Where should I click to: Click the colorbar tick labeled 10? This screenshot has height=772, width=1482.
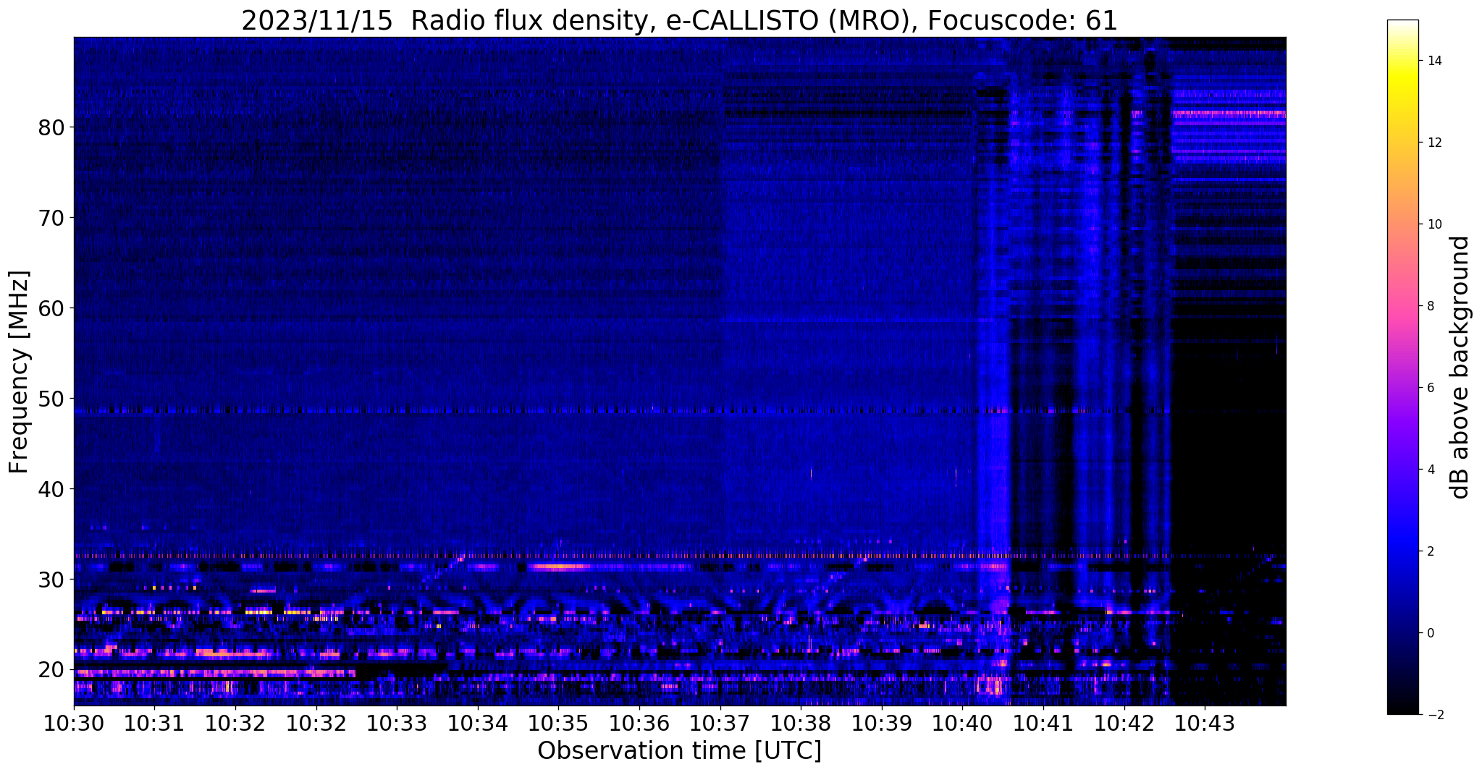pos(1433,224)
